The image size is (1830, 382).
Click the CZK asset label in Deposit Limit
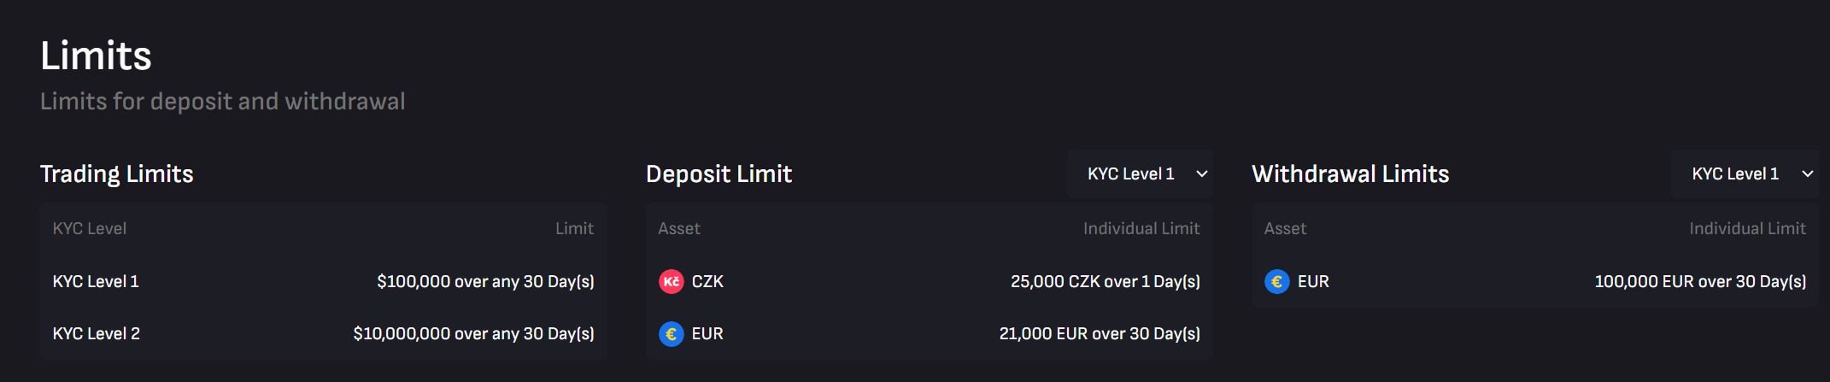click(707, 281)
